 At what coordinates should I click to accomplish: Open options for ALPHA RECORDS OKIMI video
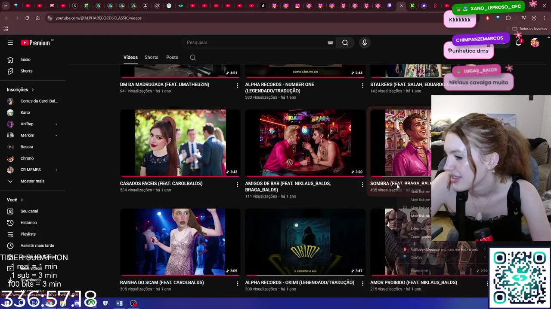pyautogui.click(x=362, y=284)
